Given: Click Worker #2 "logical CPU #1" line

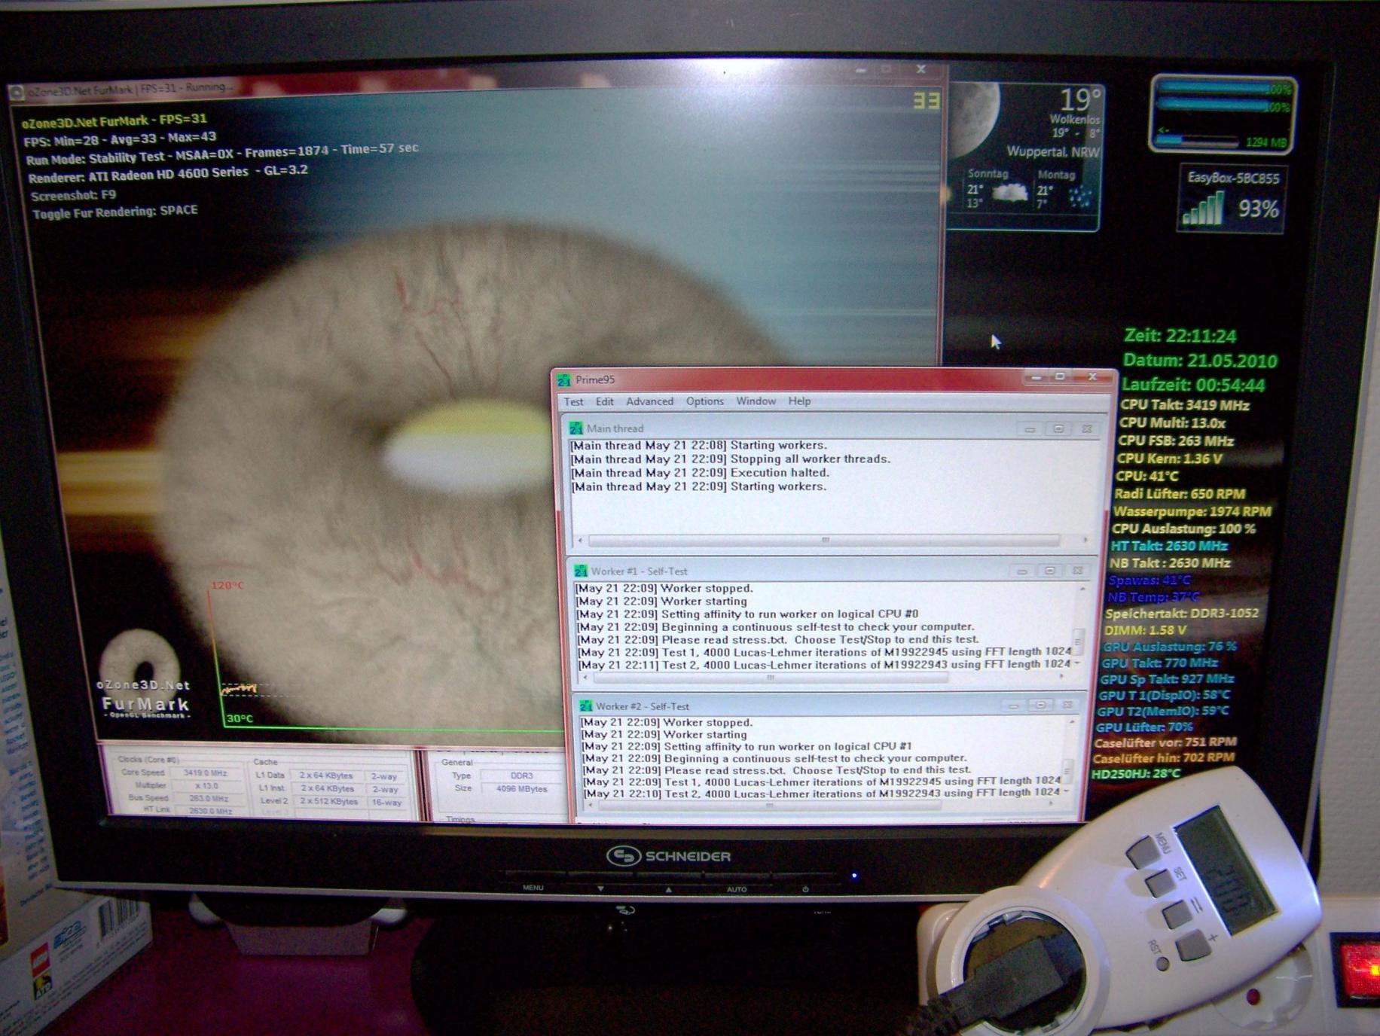Looking at the screenshot, I should coord(746,746).
